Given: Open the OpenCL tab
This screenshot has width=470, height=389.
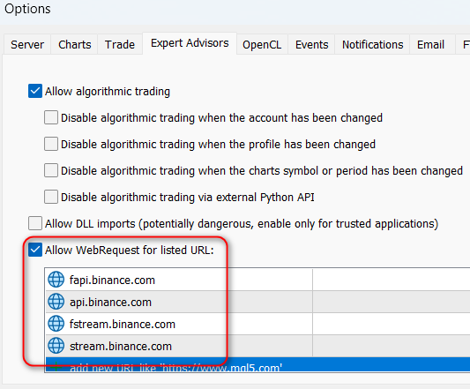Looking at the screenshot, I should [x=262, y=44].
